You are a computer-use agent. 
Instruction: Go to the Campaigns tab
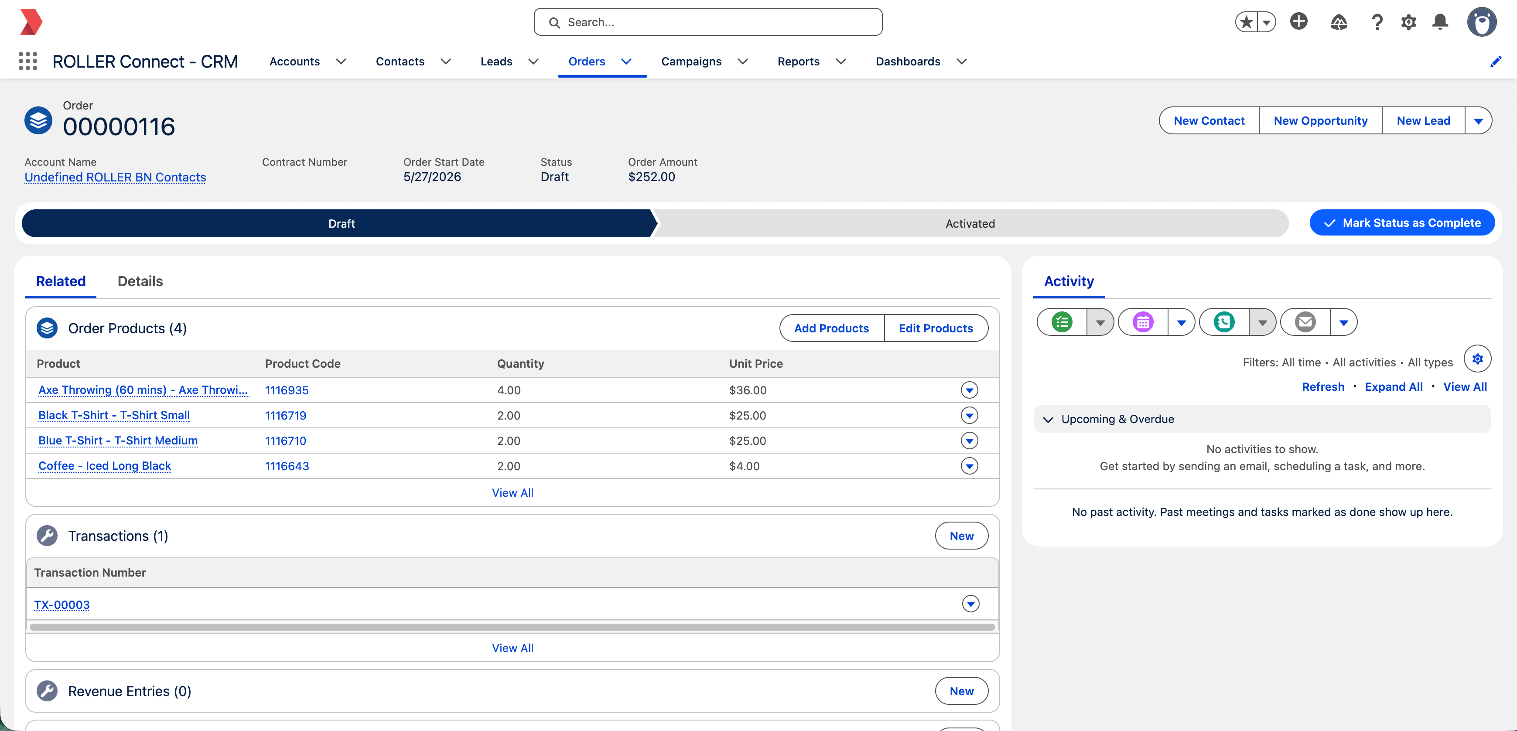coord(691,61)
